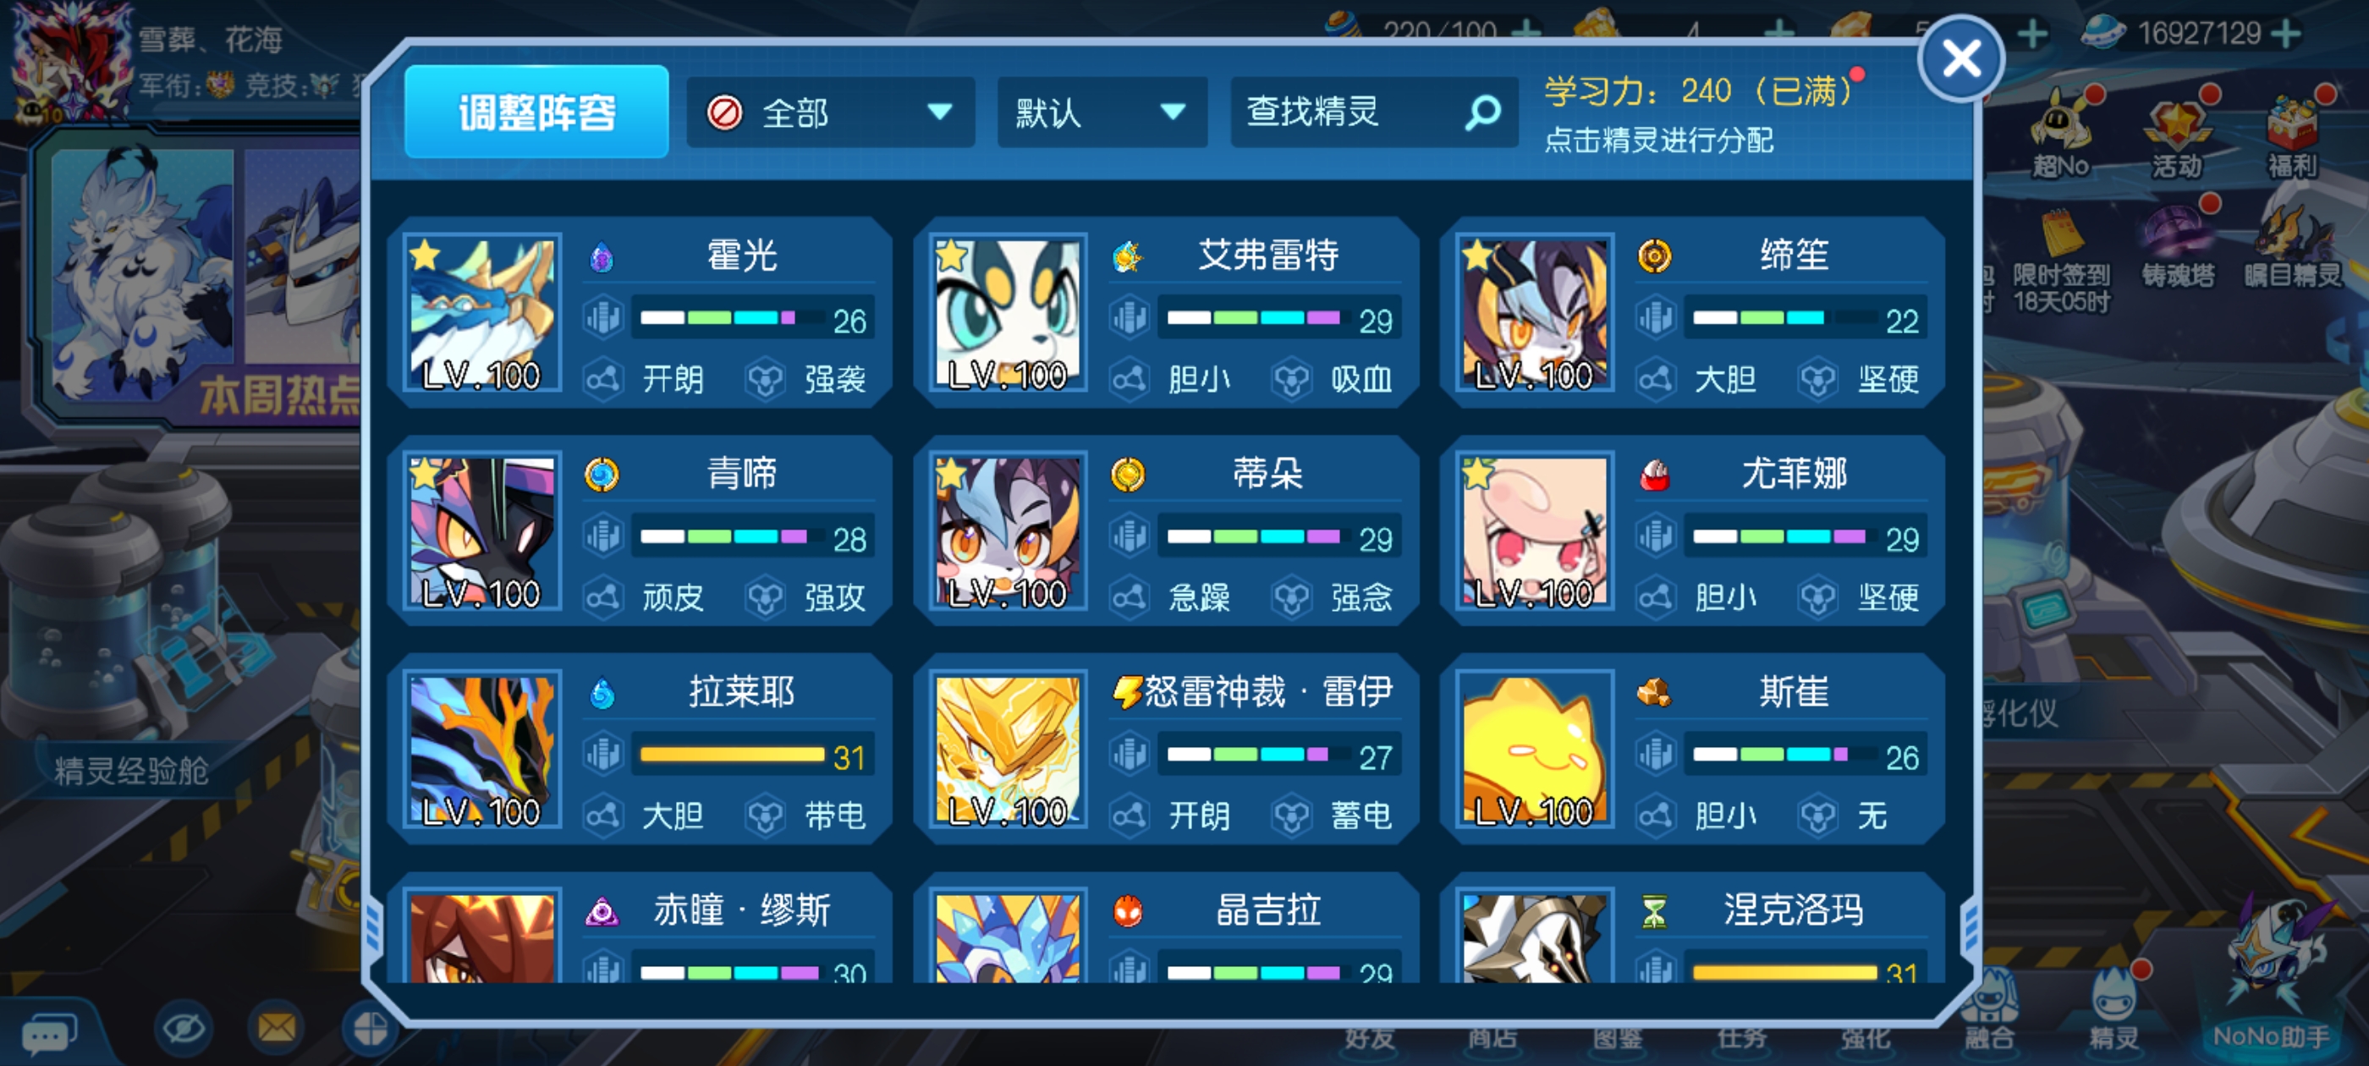Click the 调整阵容 button
2369x1066 pixels.
(x=537, y=113)
